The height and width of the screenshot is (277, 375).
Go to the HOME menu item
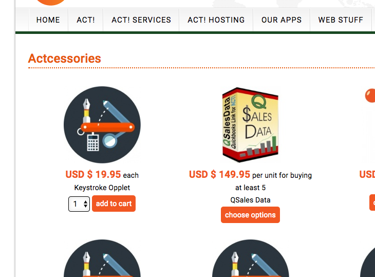pos(48,20)
